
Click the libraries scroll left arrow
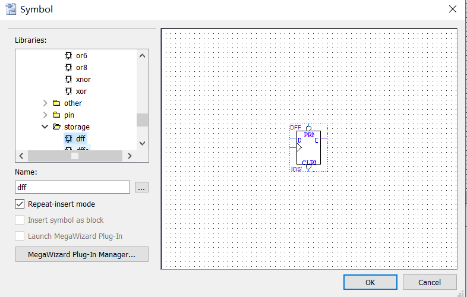click(x=21, y=156)
